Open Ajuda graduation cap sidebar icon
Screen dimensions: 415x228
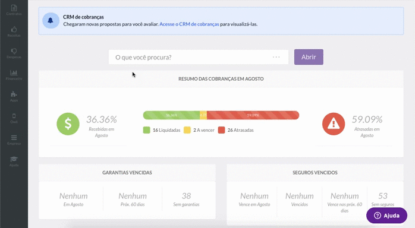tap(14, 161)
